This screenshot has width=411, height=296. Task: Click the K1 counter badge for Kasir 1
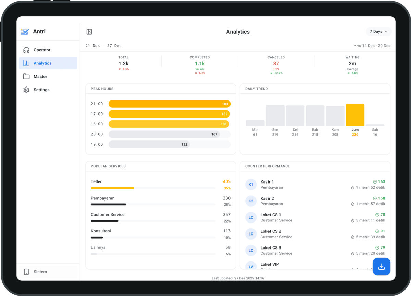tap(251, 184)
